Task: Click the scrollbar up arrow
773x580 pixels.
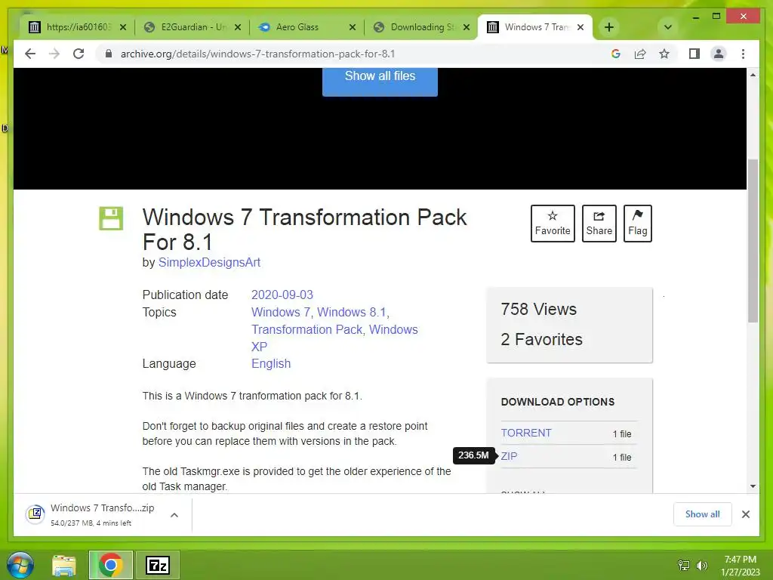Action: (x=753, y=75)
